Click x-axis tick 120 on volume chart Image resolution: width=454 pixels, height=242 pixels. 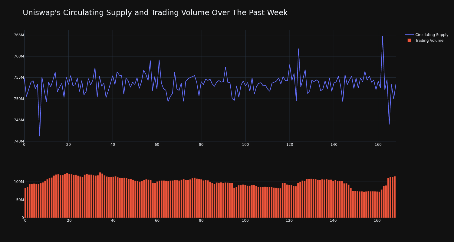click(289, 221)
